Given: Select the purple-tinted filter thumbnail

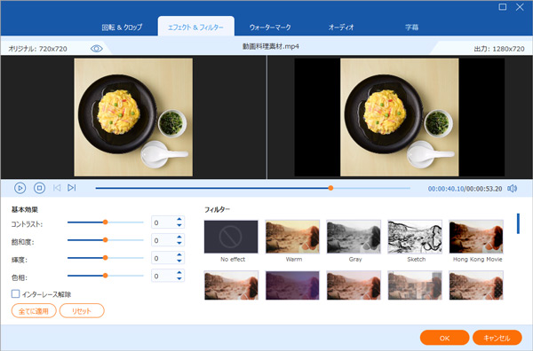Looking at the screenshot, I should (292, 285).
